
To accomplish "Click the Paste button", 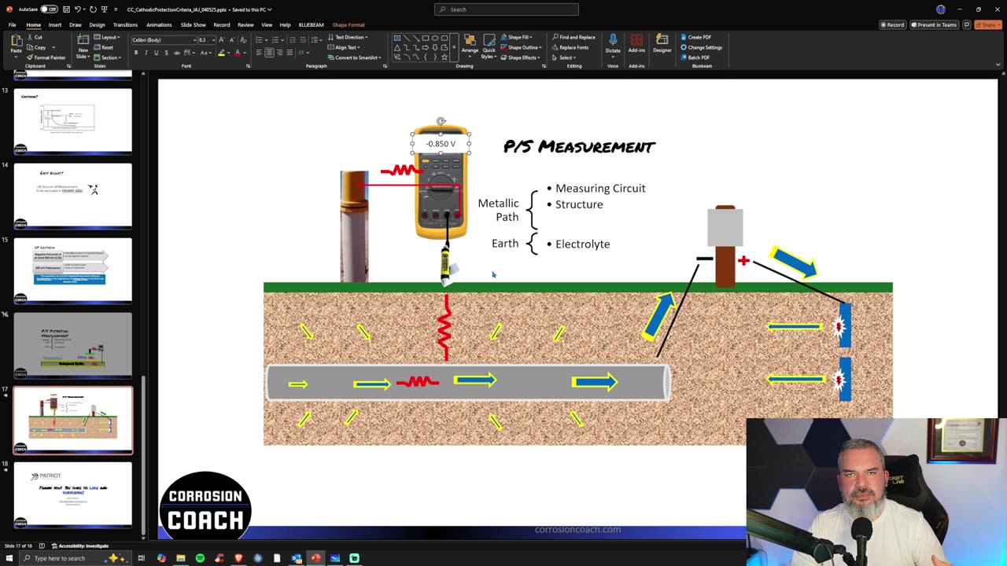I will pyautogui.click(x=16, y=47).
